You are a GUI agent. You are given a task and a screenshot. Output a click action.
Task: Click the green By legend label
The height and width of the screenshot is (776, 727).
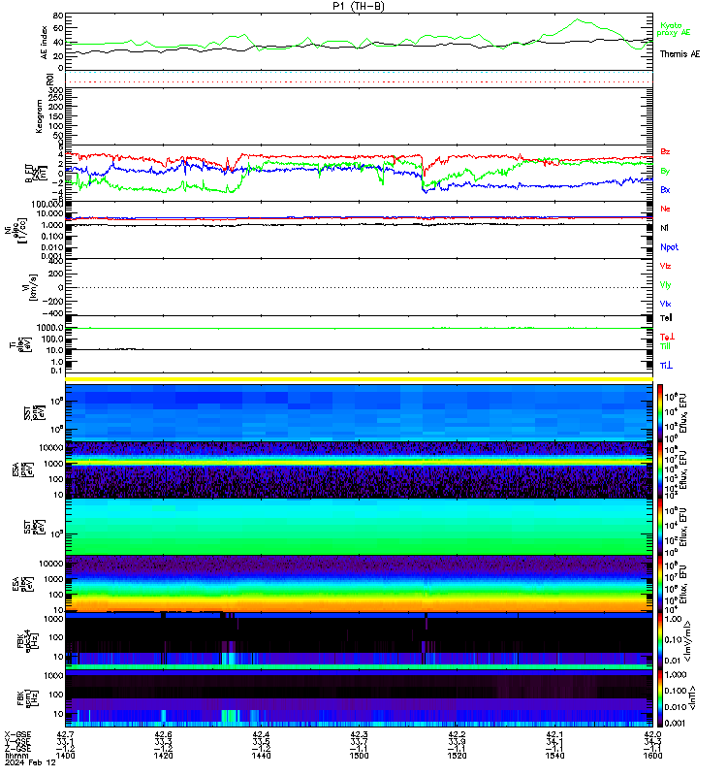(665, 171)
